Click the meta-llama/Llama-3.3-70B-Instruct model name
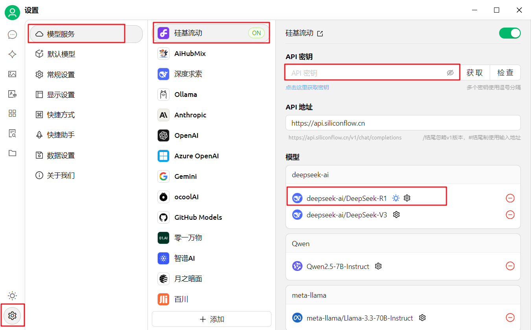The height and width of the screenshot is (330, 531). point(360,318)
